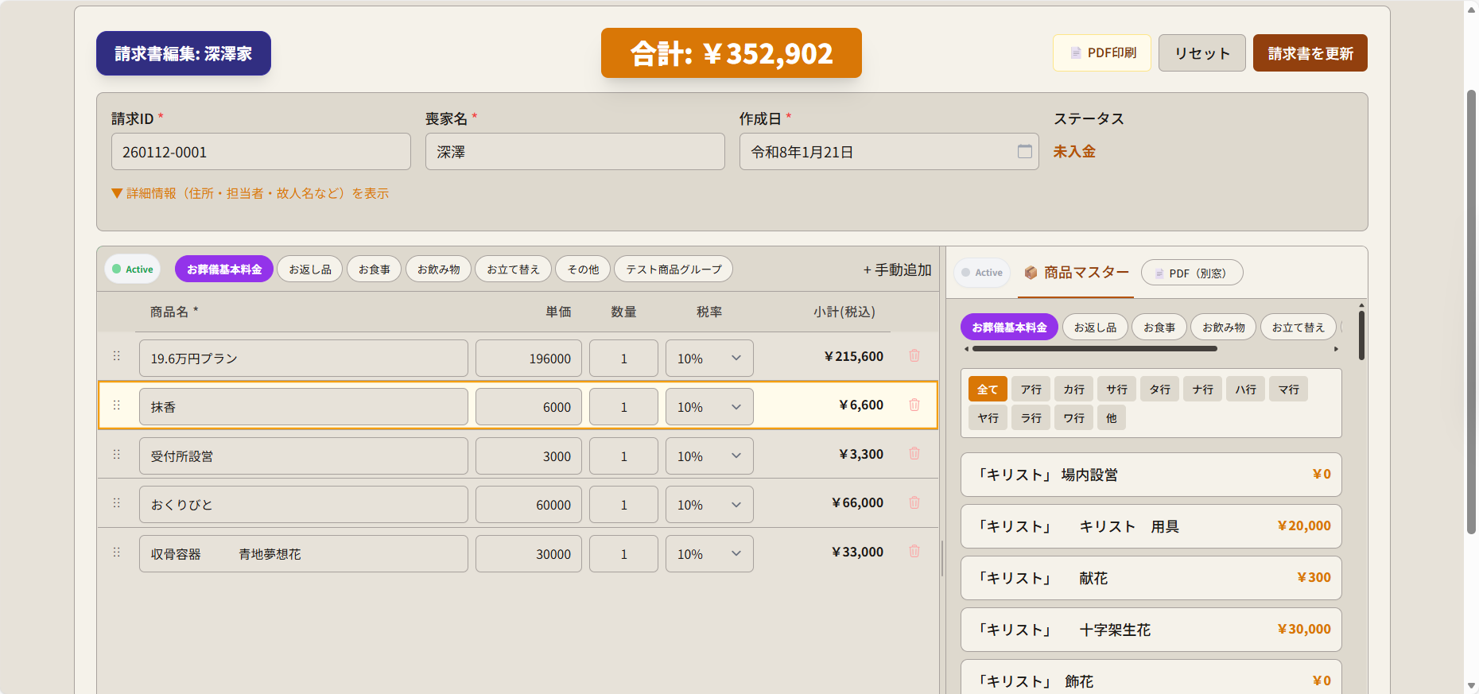
Task: Click horizontal scrollbar under master categories
Action: [x=1094, y=349]
